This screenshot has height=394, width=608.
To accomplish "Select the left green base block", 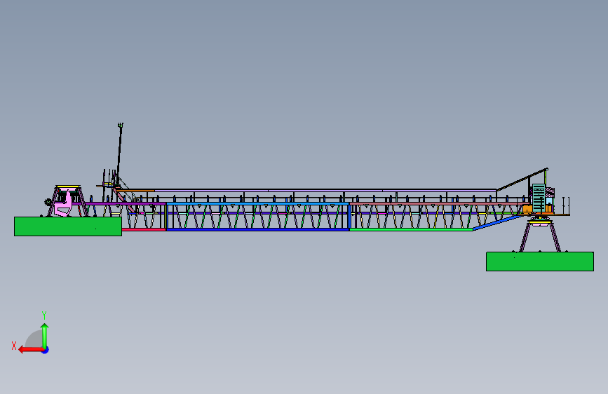I will [68, 226].
